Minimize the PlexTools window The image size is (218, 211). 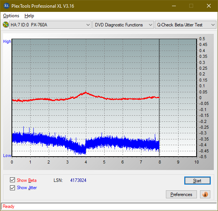click(174, 6)
